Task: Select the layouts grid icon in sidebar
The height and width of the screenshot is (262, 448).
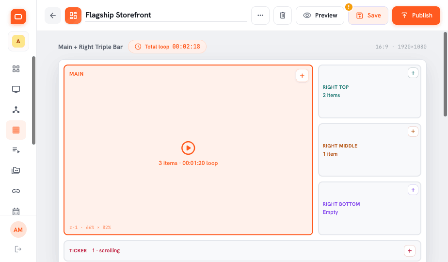Action: coord(16,130)
